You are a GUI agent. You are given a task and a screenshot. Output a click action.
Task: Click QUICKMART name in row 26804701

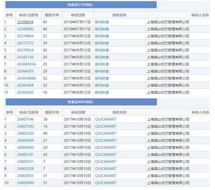pyautogui.click(x=106, y=162)
